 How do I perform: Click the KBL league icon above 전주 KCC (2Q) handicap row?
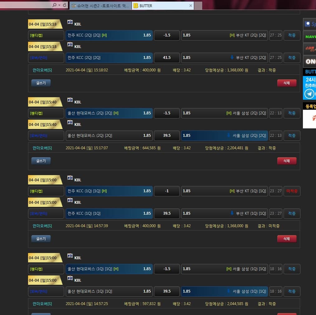point(70,22)
